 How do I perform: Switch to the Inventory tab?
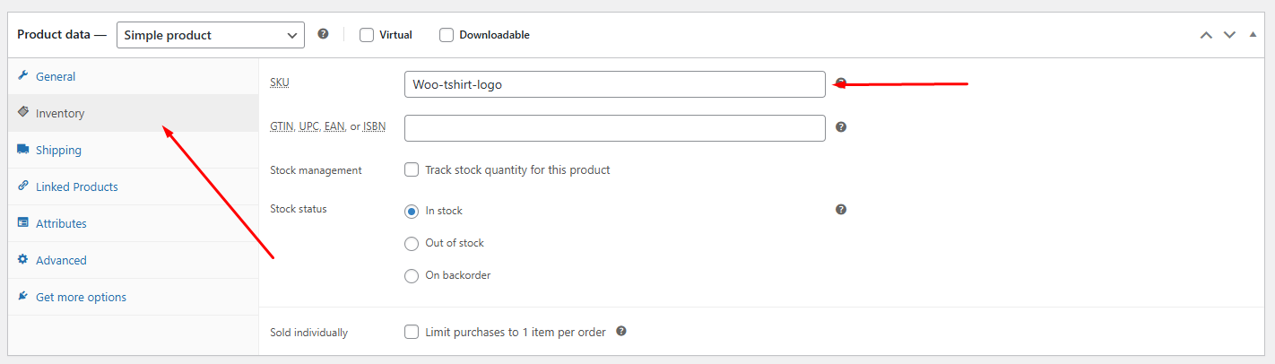click(60, 114)
